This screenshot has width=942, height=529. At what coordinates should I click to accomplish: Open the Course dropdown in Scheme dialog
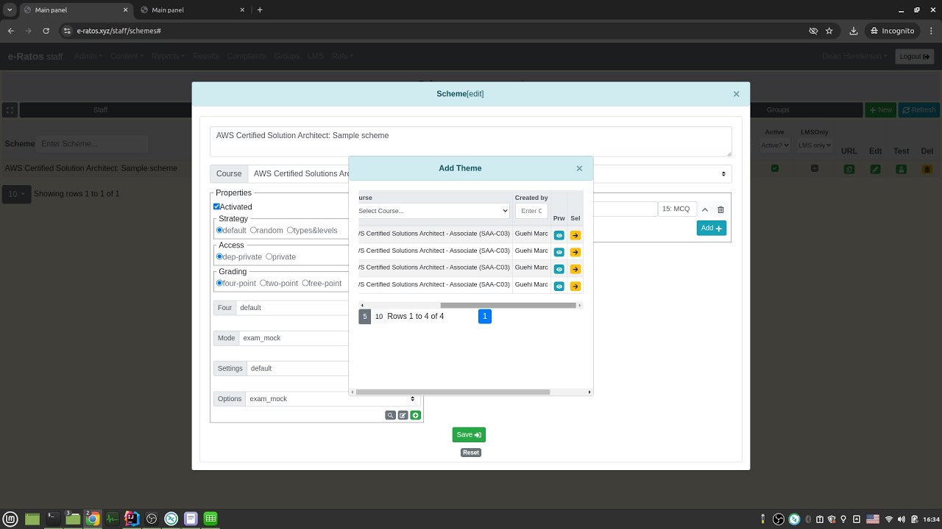tap(489, 174)
